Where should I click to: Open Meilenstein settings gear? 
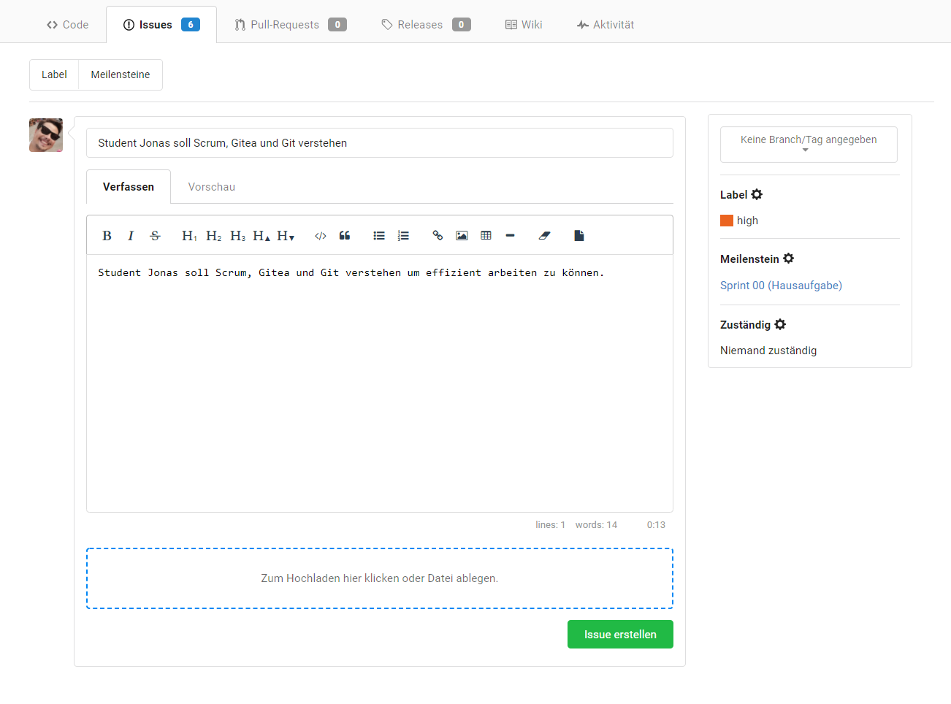coord(788,259)
